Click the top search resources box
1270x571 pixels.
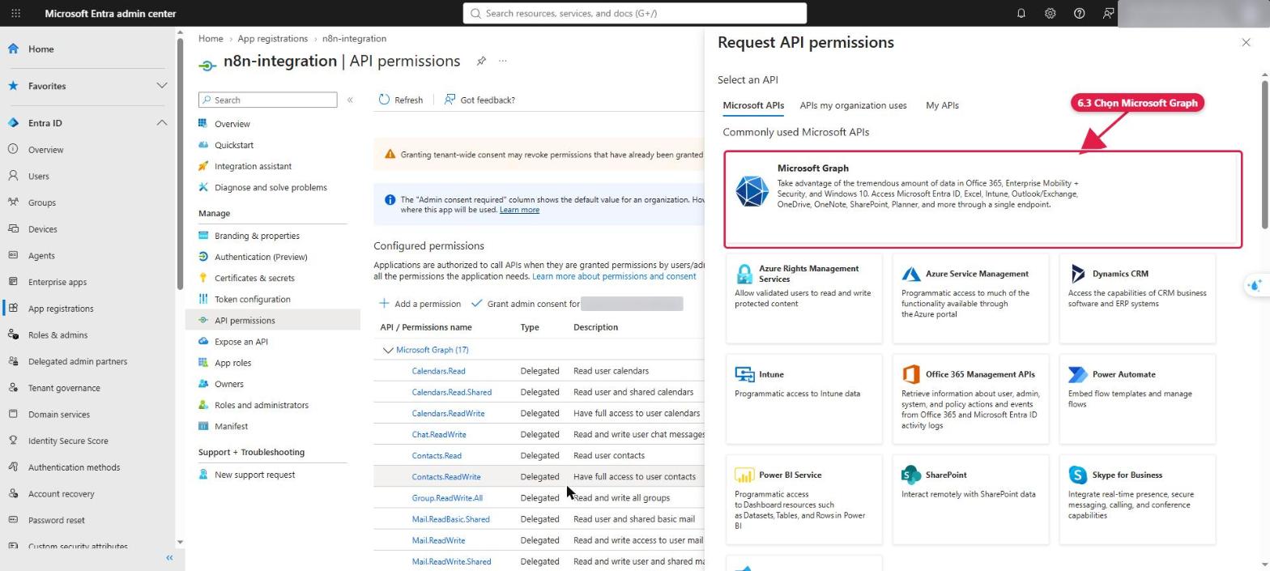(635, 13)
